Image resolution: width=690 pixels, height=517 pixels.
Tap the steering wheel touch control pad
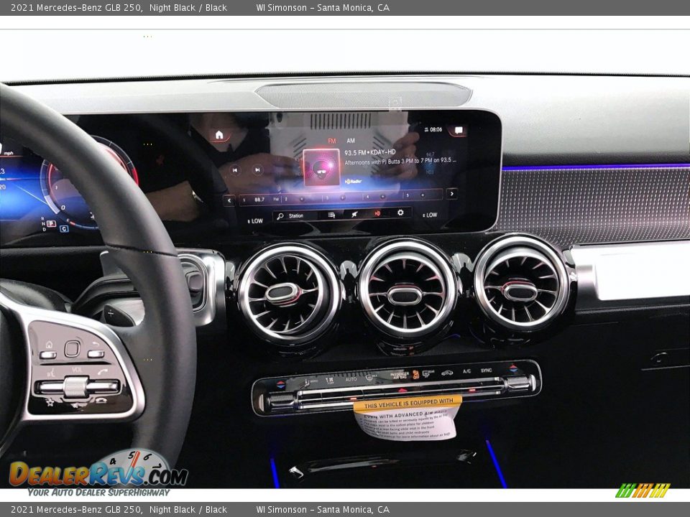pos(72,349)
